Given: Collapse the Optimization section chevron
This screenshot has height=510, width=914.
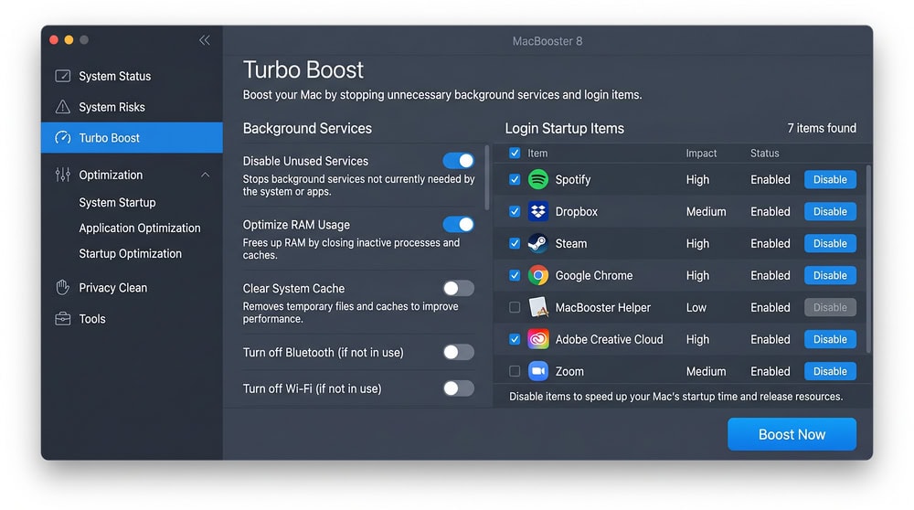Looking at the screenshot, I should (205, 175).
